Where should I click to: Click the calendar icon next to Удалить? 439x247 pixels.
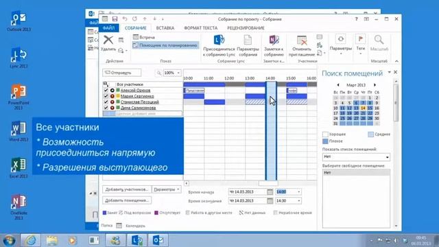(121, 40)
